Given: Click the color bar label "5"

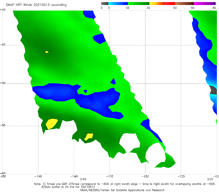Looking at the screenshot, I should coord(109,8).
